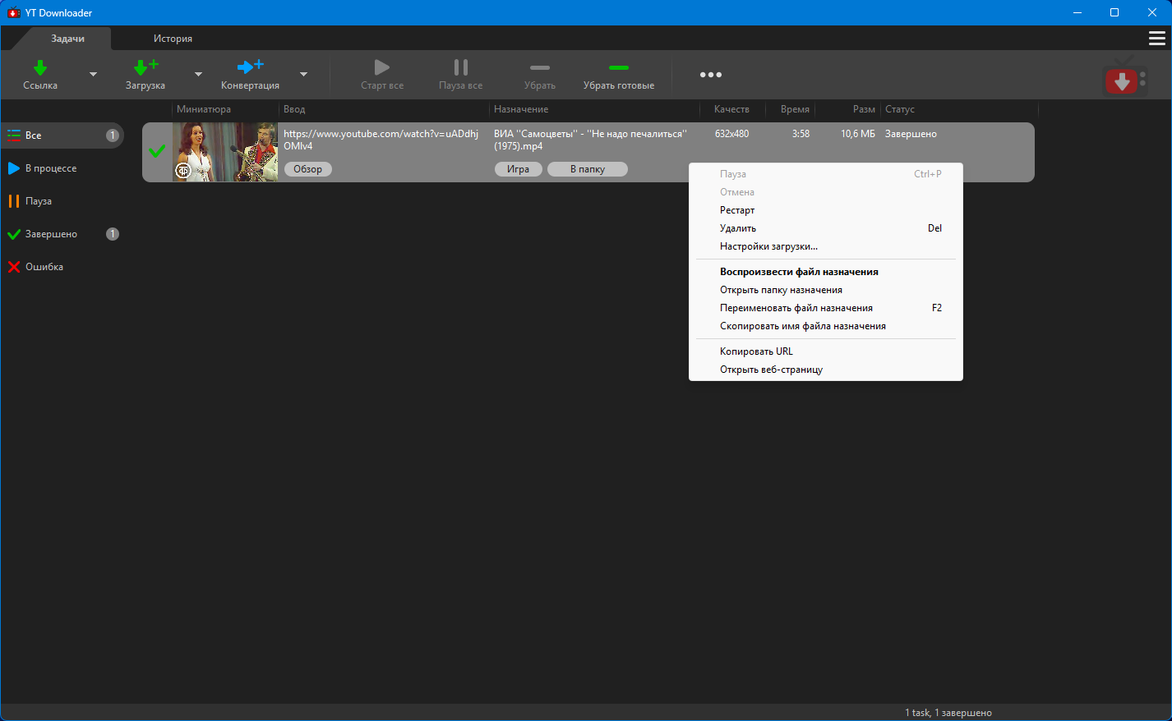Switch to the История tab
The height and width of the screenshot is (721, 1172).
pos(173,39)
